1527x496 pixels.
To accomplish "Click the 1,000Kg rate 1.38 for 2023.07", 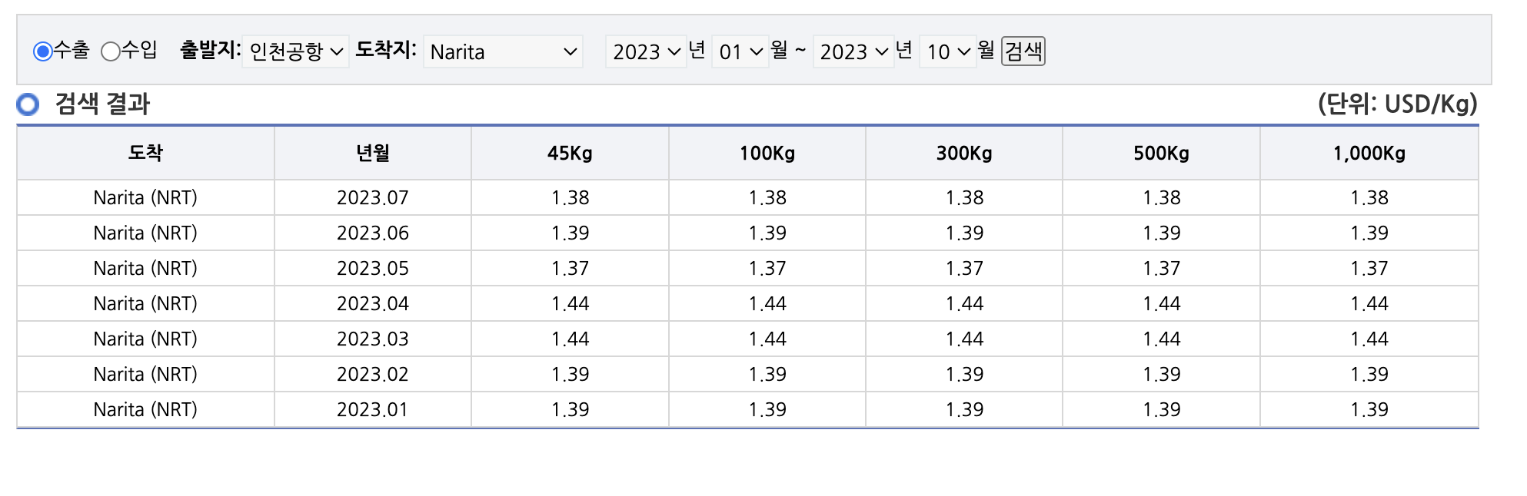I will pyautogui.click(x=1369, y=198).
